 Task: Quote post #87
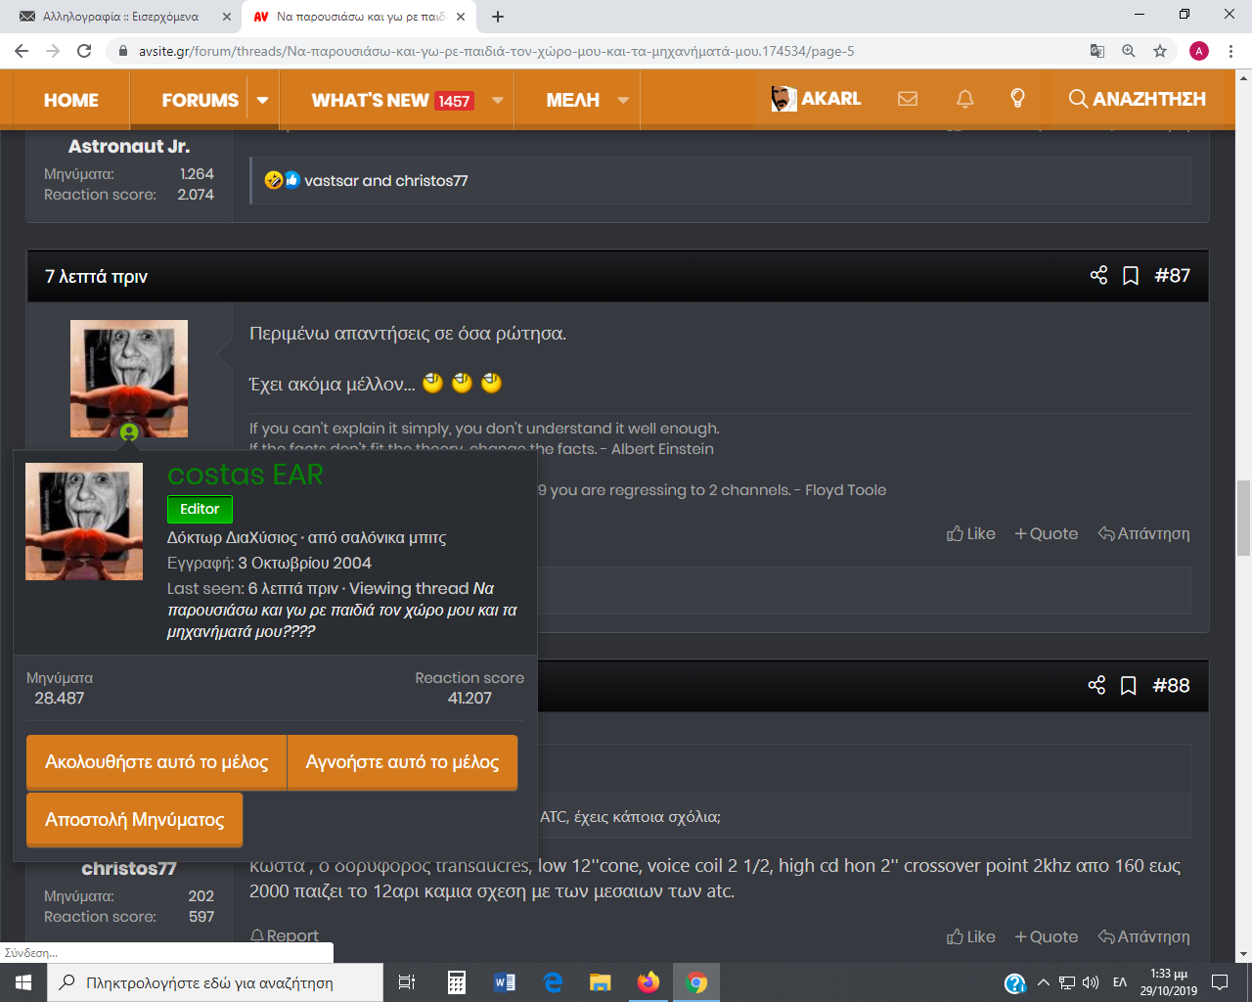tap(1047, 533)
